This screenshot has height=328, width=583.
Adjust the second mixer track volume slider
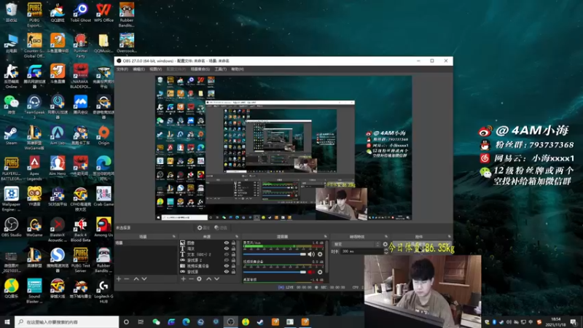[x=275, y=272]
